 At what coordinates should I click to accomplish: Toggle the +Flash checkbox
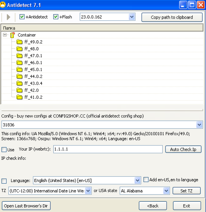click(56, 17)
